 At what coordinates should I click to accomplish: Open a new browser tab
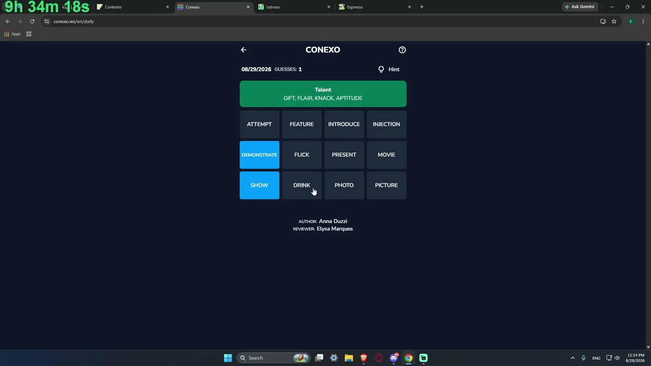[422, 7]
